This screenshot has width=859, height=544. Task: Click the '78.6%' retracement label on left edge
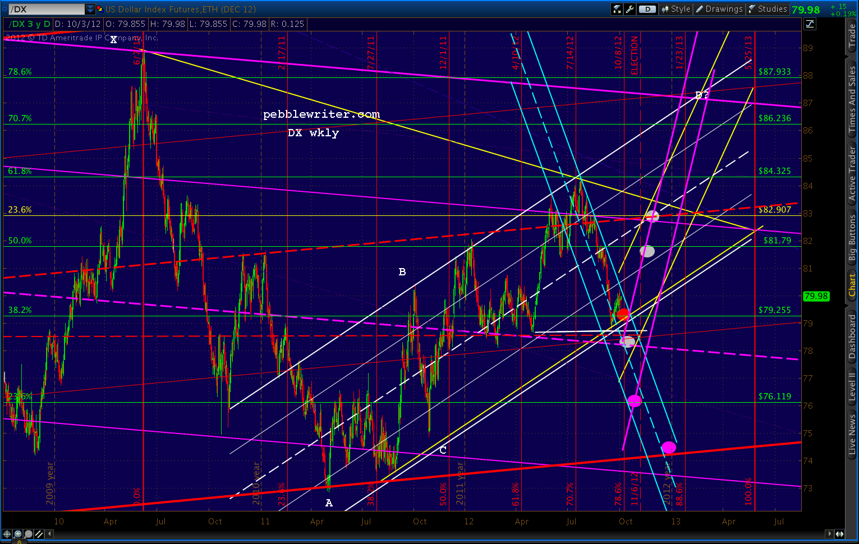(x=20, y=72)
